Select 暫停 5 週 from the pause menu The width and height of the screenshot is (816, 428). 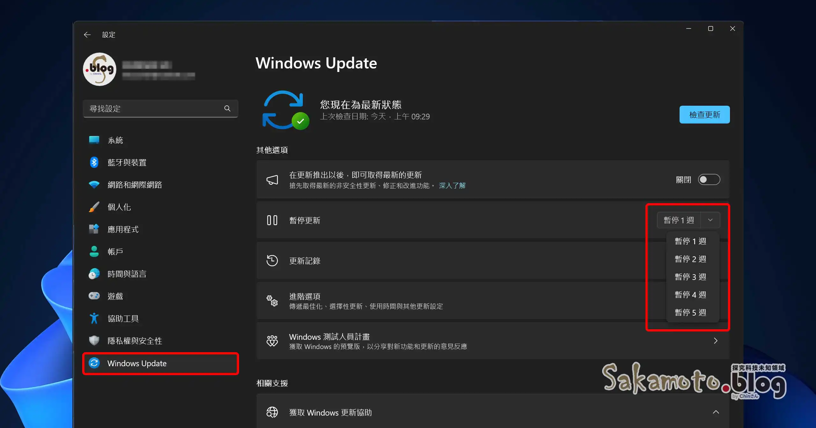(x=690, y=312)
